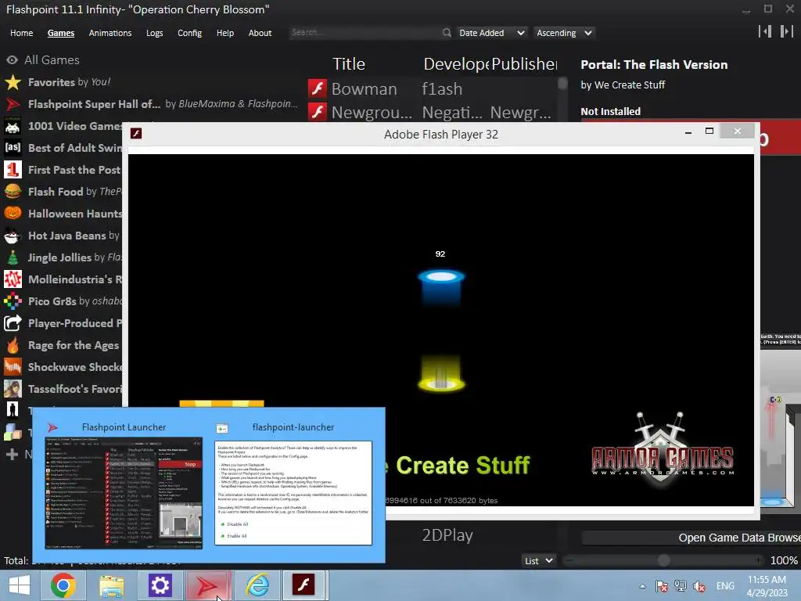
Task: Click the ENG language indicator
Action: pos(725,585)
